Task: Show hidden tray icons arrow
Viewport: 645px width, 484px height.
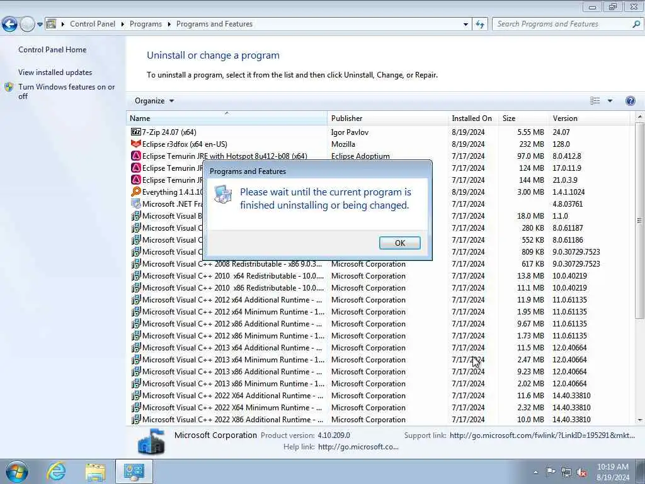Action: click(535, 473)
